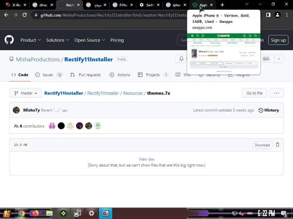This screenshot has height=219, width=293.
Task: Click the View raw link
Action: point(146,159)
